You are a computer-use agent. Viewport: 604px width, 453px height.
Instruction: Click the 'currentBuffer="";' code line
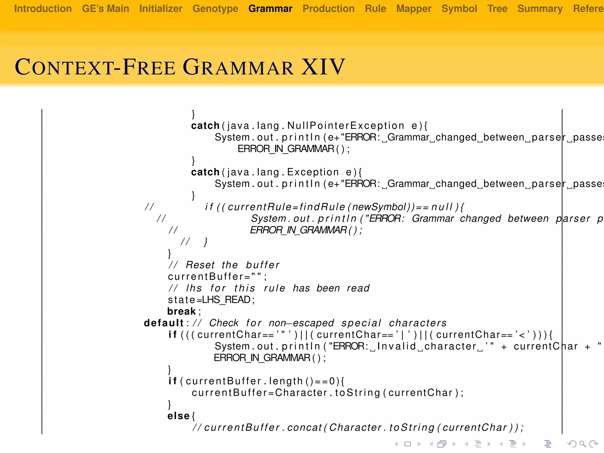pyautogui.click(x=217, y=277)
